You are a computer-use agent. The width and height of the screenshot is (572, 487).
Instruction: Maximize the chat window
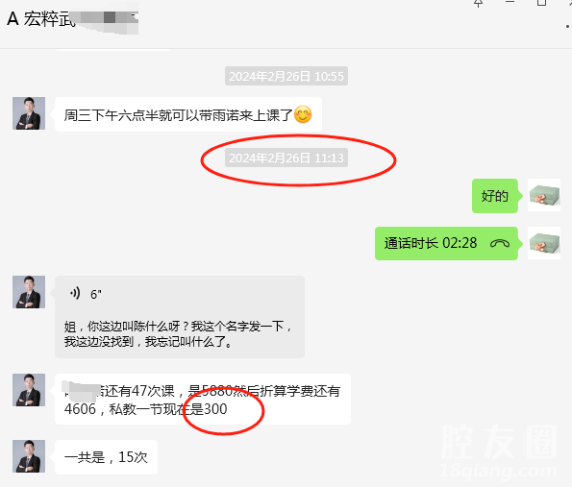click(x=542, y=3)
